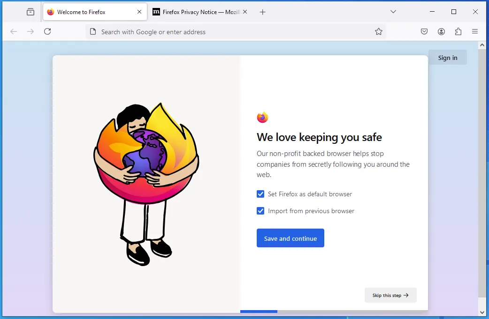Click Firefox logo above the heading
Image resolution: width=489 pixels, height=319 pixels.
point(263,117)
